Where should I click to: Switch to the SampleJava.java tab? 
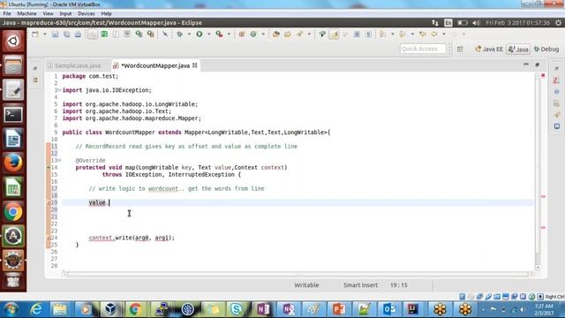pyautogui.click(x=74, y=65)
